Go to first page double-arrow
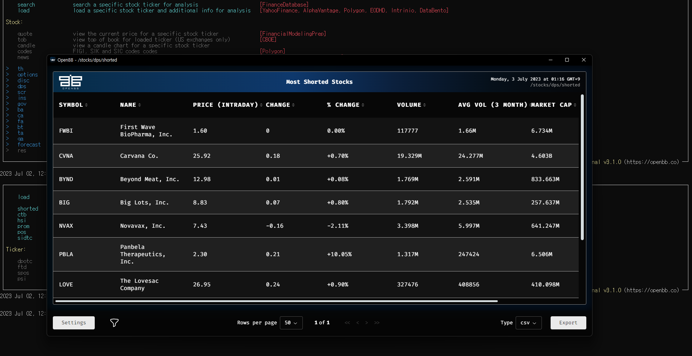 tap(347, 323)
